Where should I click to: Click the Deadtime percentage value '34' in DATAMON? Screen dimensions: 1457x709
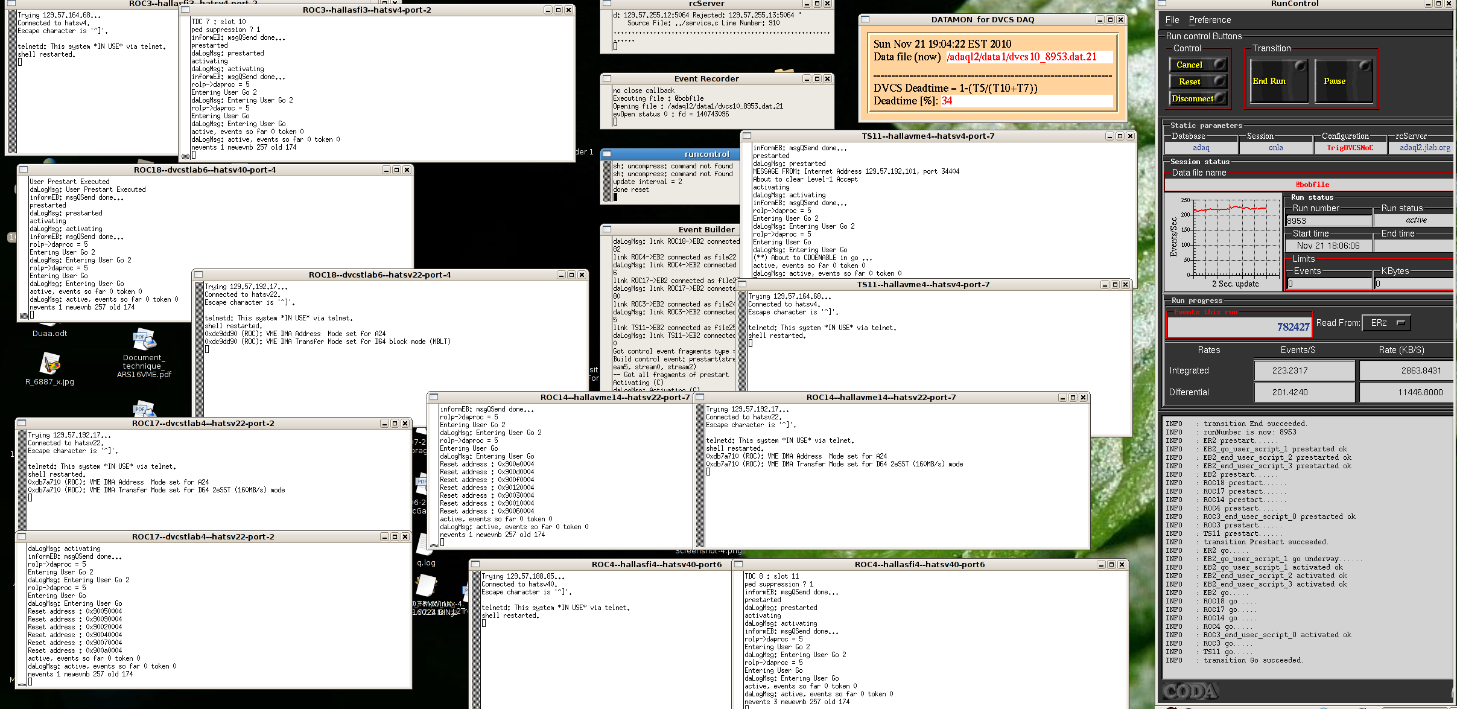point(947,101)
